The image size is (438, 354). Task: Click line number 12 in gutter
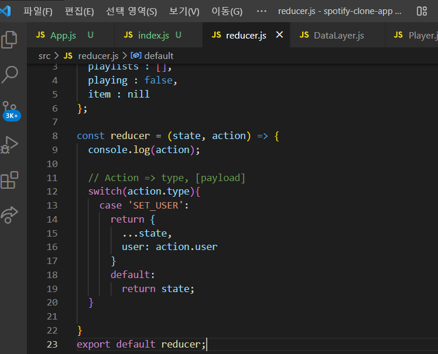pos(52,192)
